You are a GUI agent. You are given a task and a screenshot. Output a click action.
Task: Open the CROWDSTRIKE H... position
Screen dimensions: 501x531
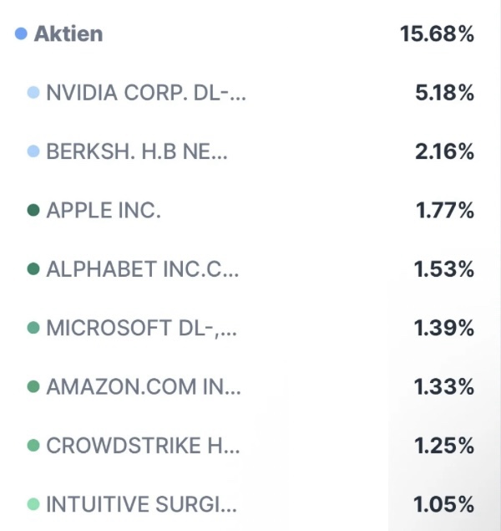pos(143,446)
